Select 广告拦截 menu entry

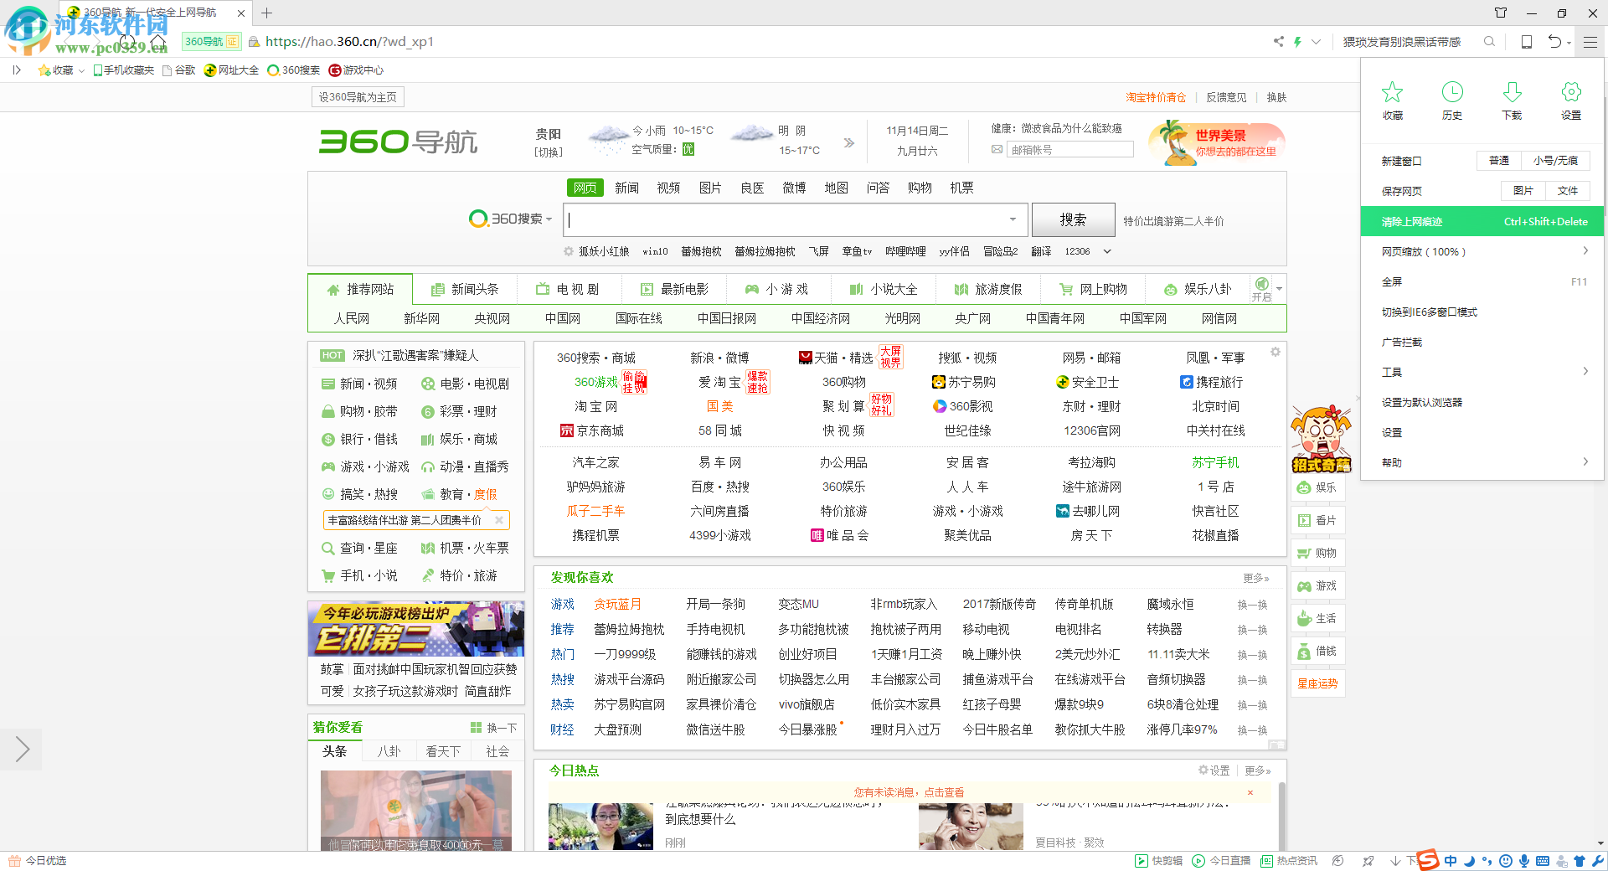[x=1482, y=342]
